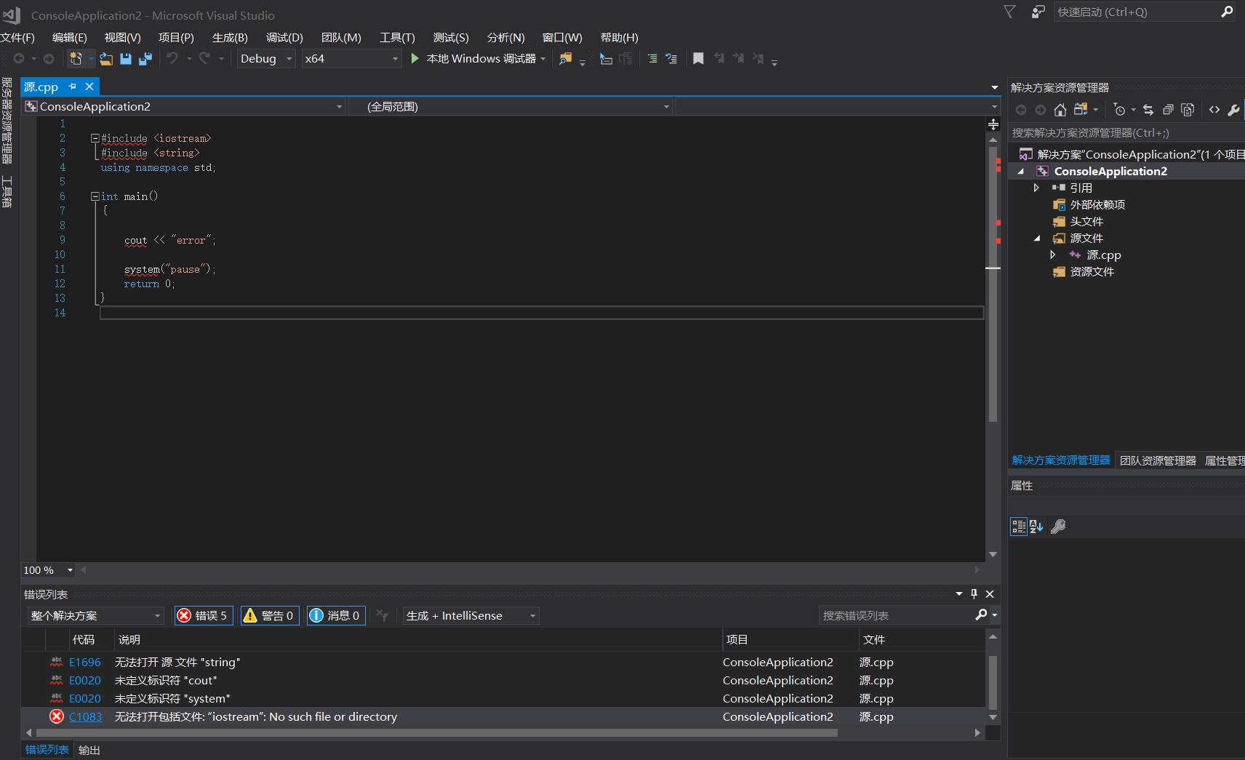
Task: Open the 调试(D) menu
Action: pyautogui.click(x=284, y=38)
